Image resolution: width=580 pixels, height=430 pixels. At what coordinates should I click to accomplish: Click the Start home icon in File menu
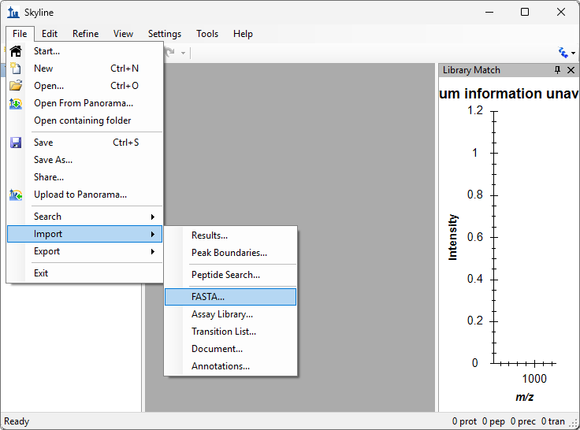point(16,51)
